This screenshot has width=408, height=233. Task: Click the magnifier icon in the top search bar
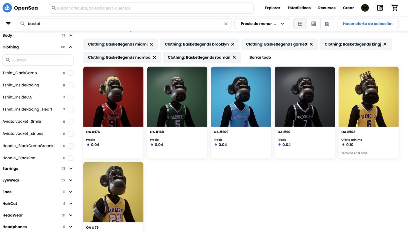pos(54,8)
